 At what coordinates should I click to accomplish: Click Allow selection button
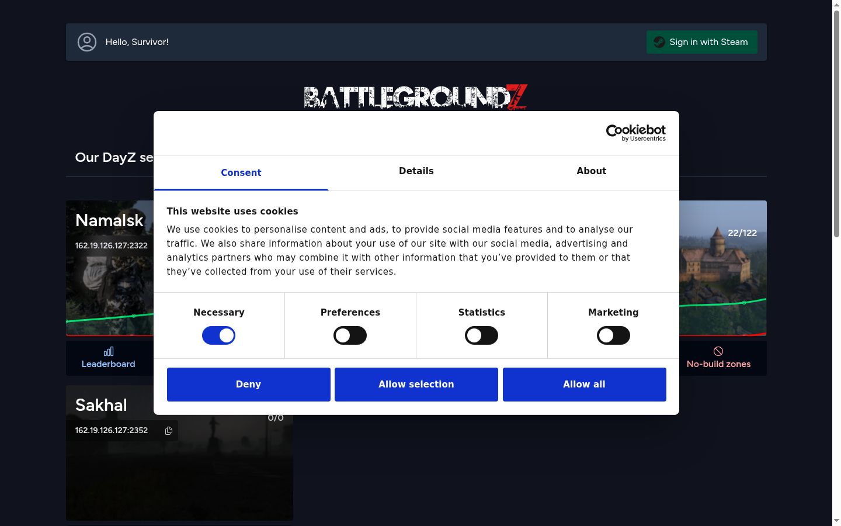pyautogui.click(x=416, y=385)
